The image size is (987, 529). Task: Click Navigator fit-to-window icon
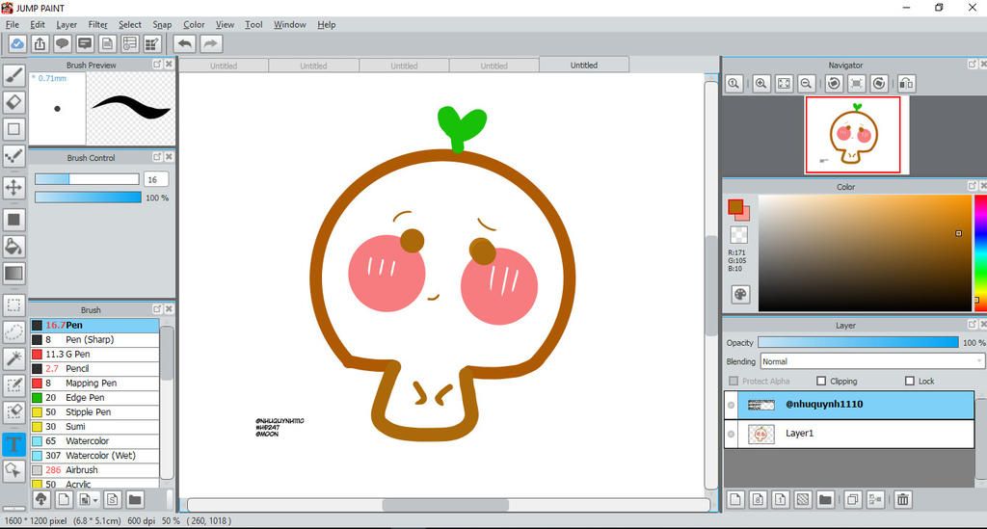click(x=784, y=83)
